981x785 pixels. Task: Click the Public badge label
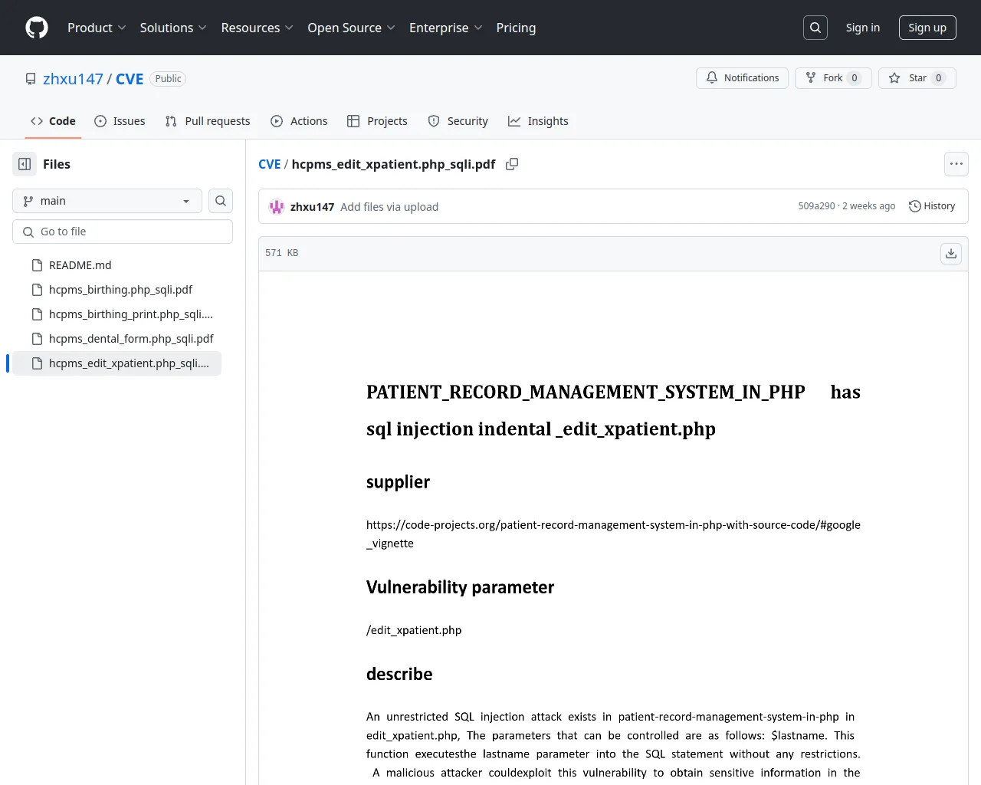[168, 79]
